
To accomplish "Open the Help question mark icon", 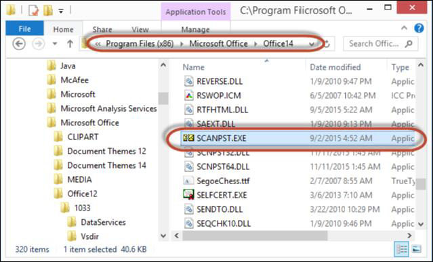I will point(419,28).
